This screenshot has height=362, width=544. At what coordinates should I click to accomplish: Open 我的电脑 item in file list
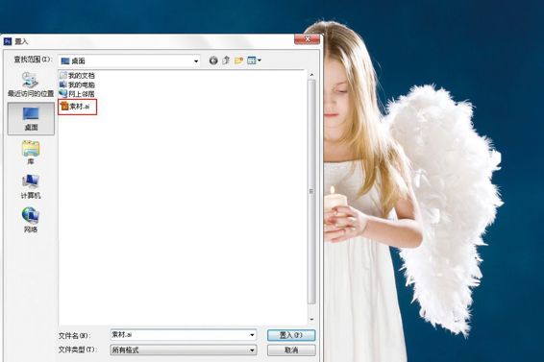(77, 84)
